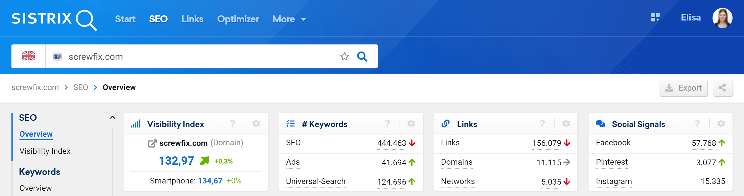Viewport: 744px width, 196px height.
Task: Go to the Optimizer section
Action: (x=238, y=19)
